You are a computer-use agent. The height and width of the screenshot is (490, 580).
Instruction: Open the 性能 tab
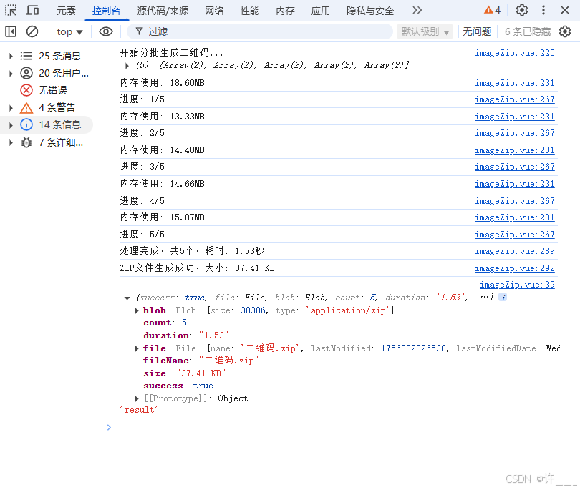250,11
